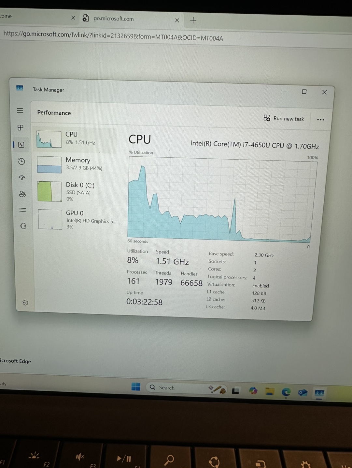Image resolution: width=352 pixels, height=468 pixels.
Task: Click the Processes count "161"
Action: (x=133, y=281)
